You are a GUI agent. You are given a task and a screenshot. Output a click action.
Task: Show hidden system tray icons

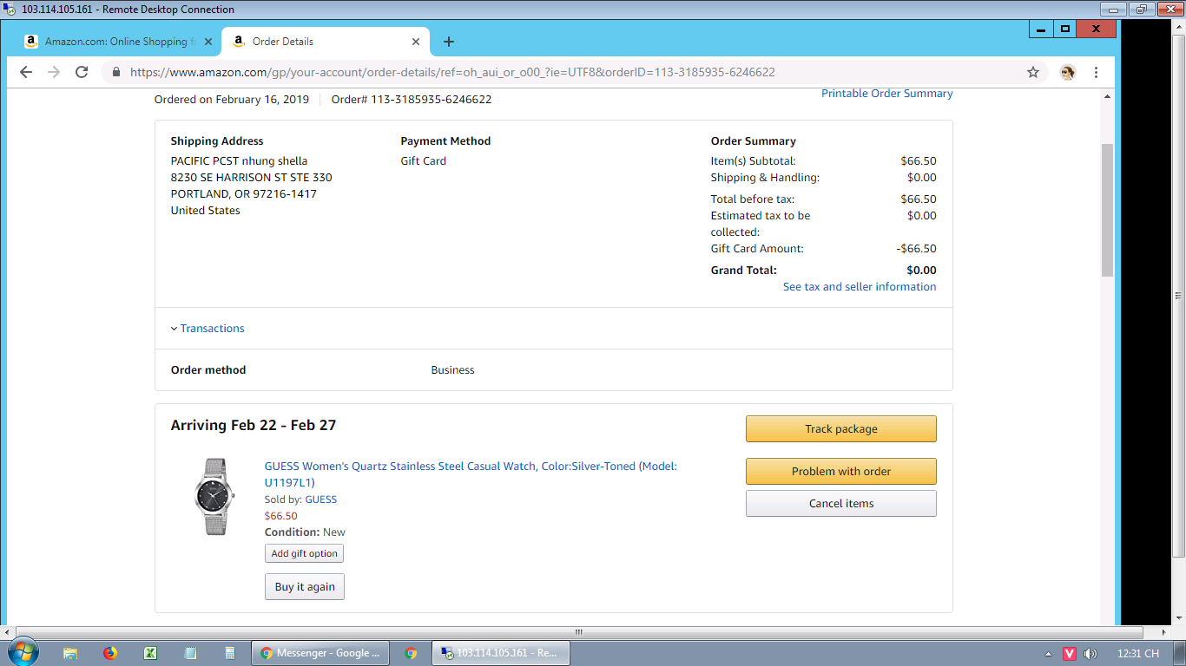[x=1048, y=654]
